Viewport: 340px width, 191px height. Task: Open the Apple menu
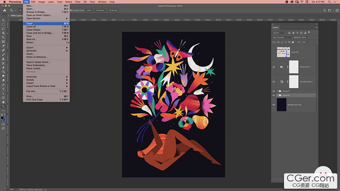[4, 2]
